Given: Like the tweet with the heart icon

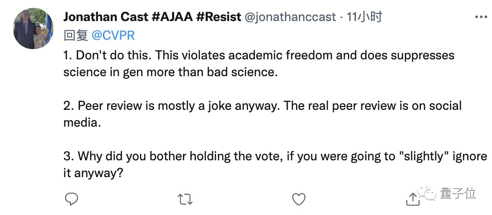Looking at the screenshot, I should pyautogui.click(x=298, y=200).
